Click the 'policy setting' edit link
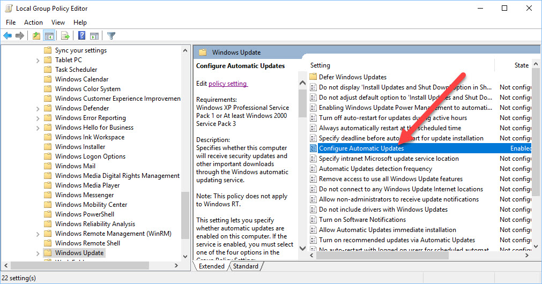Viewport: 542px width, 284px height. coord(228,84)
